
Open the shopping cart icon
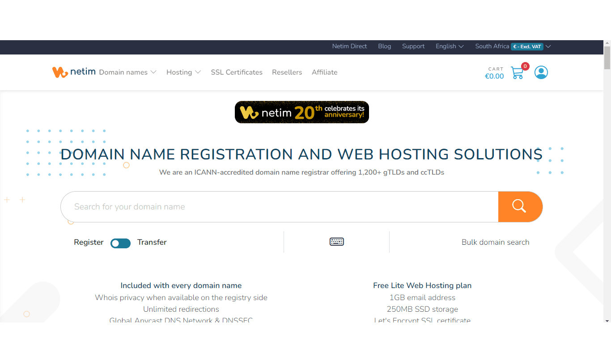tap(518, 73)
